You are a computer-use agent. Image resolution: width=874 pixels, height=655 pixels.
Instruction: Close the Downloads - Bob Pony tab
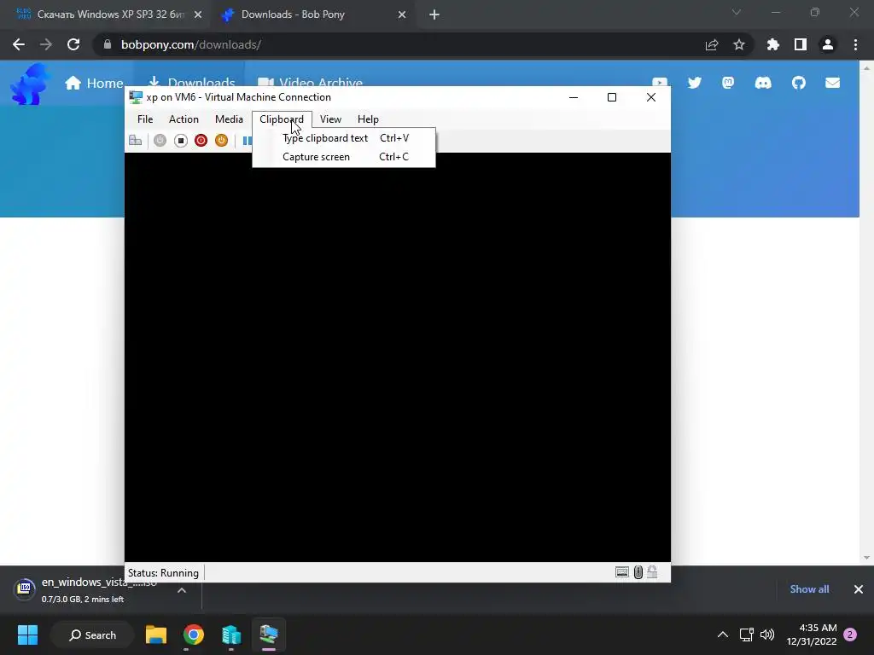coord(402,15)
